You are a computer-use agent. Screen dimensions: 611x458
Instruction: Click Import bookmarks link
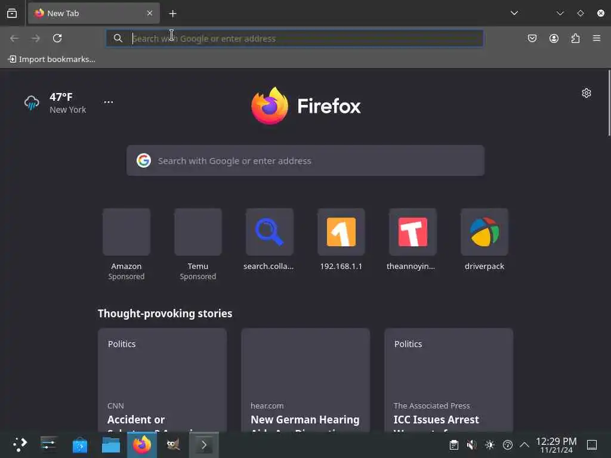click(x=52, y=59)
